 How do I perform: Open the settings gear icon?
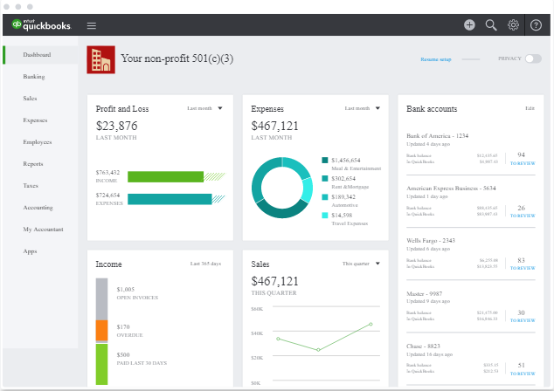point(513,24)
